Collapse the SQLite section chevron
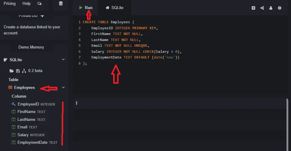The image size is (291, 151). click(63, 60)
